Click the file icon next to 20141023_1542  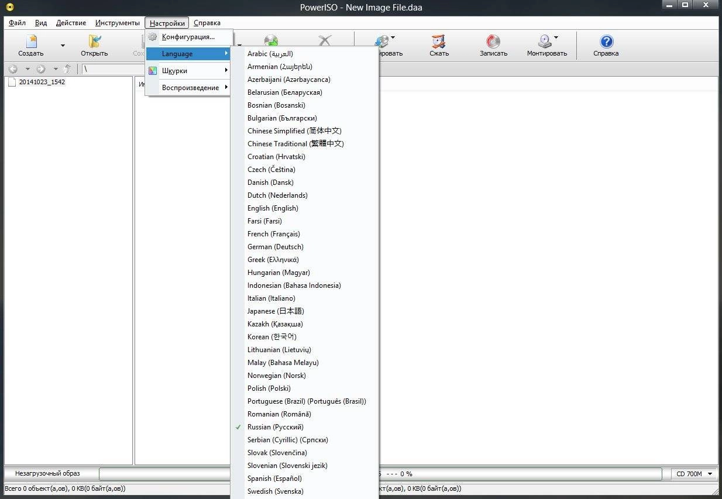click(12, 82)
